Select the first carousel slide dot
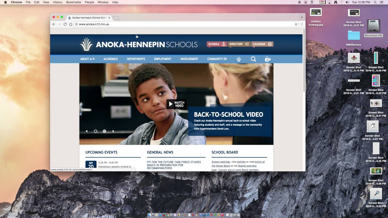388x218 pixels. 95,131
